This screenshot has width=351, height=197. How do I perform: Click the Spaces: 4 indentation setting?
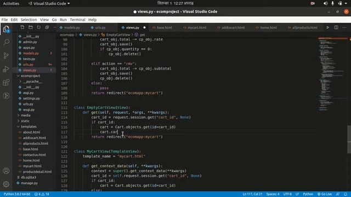coord(273,194)
